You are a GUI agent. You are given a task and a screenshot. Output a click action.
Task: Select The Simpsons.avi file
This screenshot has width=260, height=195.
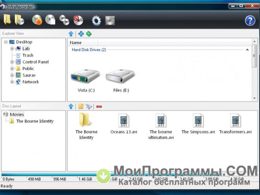[x=198, y=123]
